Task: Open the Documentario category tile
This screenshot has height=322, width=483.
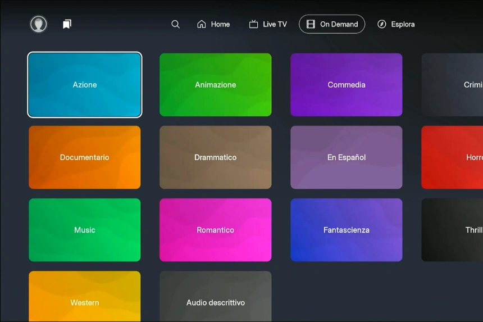Action: [85, 157]
